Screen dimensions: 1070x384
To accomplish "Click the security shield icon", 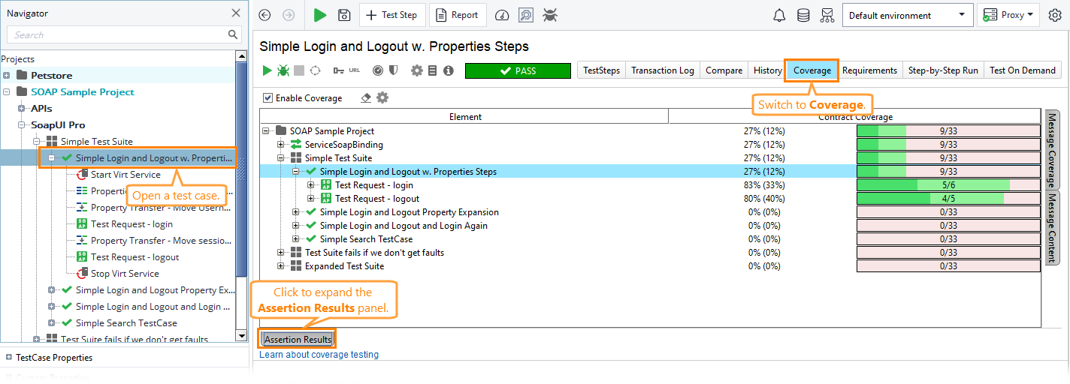I will coord(393,70).
